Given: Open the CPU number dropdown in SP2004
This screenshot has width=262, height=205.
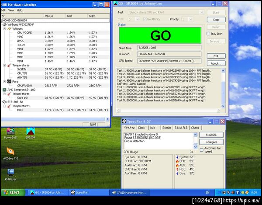Looking at the screenshot, I should tap(138, 19).
